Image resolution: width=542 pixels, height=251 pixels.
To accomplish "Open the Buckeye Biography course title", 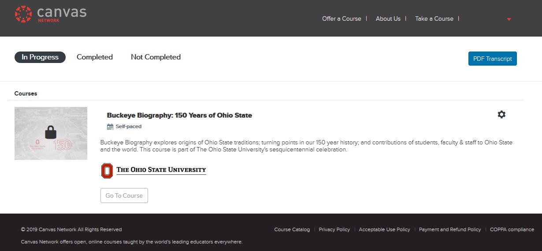I will click(x=179, y=115).
